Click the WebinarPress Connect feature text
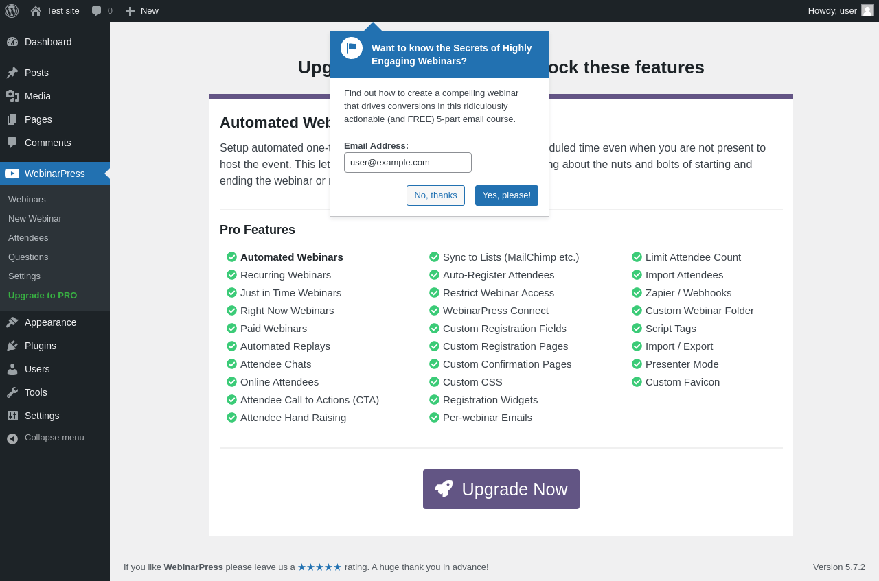Viewport: 879px width, 581px height. (x=496, y=311)
